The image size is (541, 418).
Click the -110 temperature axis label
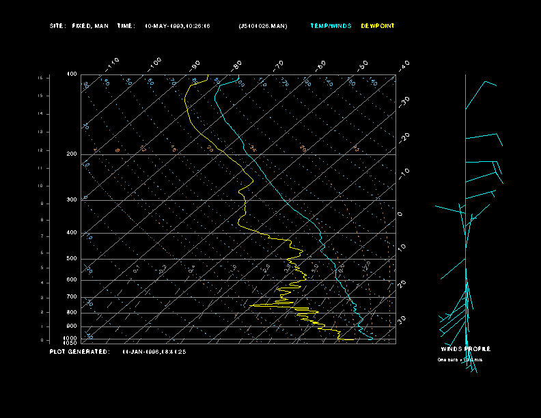tap(113, 64)
